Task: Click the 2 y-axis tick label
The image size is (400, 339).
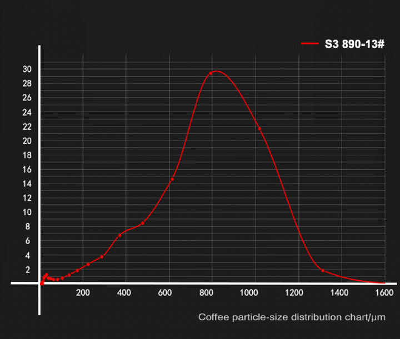Action: tap(28, 270)
